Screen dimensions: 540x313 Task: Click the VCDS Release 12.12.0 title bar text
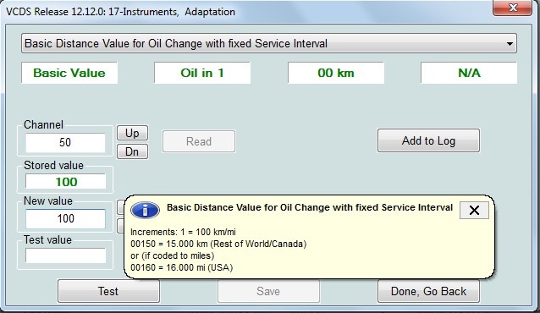(120, 12)
